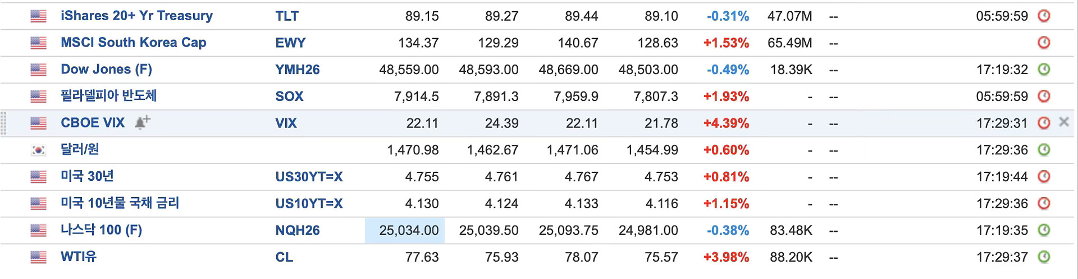The height and width of the screenshot is (279, 1078).
Task: Click the green clock icon in WTI row
Action: pos(1044,257)
